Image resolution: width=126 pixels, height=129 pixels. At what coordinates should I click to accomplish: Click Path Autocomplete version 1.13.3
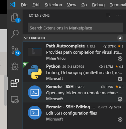coord(91,46)
